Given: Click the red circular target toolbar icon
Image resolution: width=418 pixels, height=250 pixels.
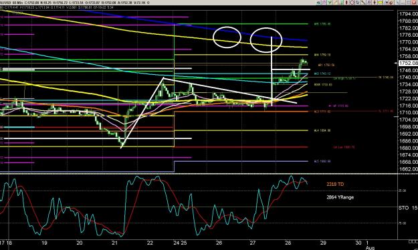Looking at the screenshot, I should (x=352, y=3).
